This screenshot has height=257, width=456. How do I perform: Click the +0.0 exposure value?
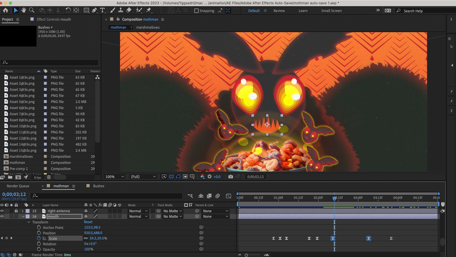click(x=217, y=176)
